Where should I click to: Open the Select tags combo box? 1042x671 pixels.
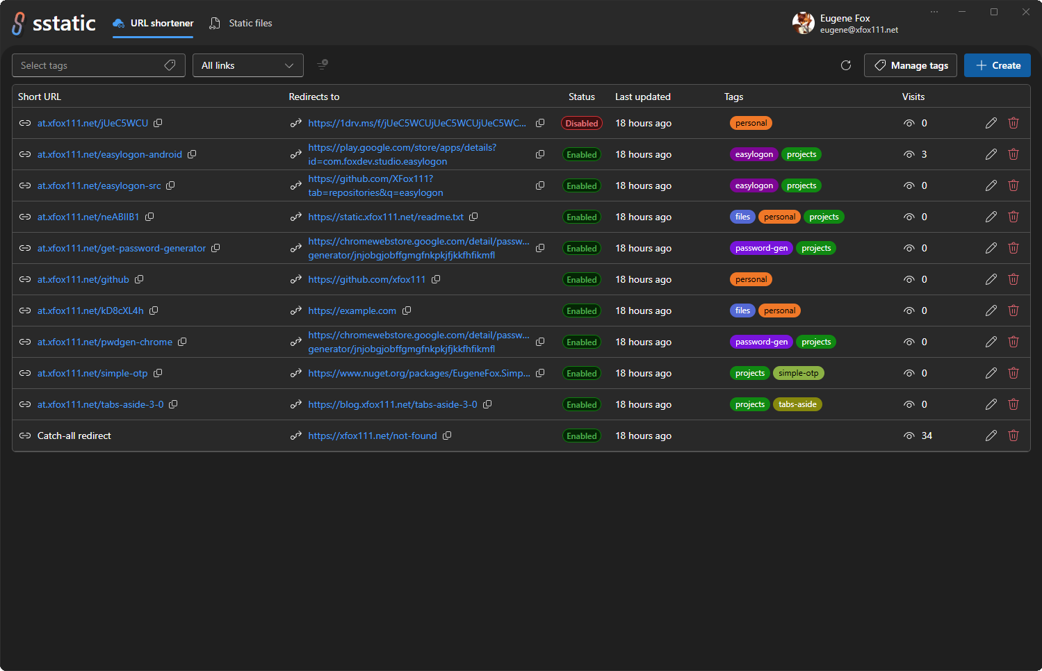99,65
